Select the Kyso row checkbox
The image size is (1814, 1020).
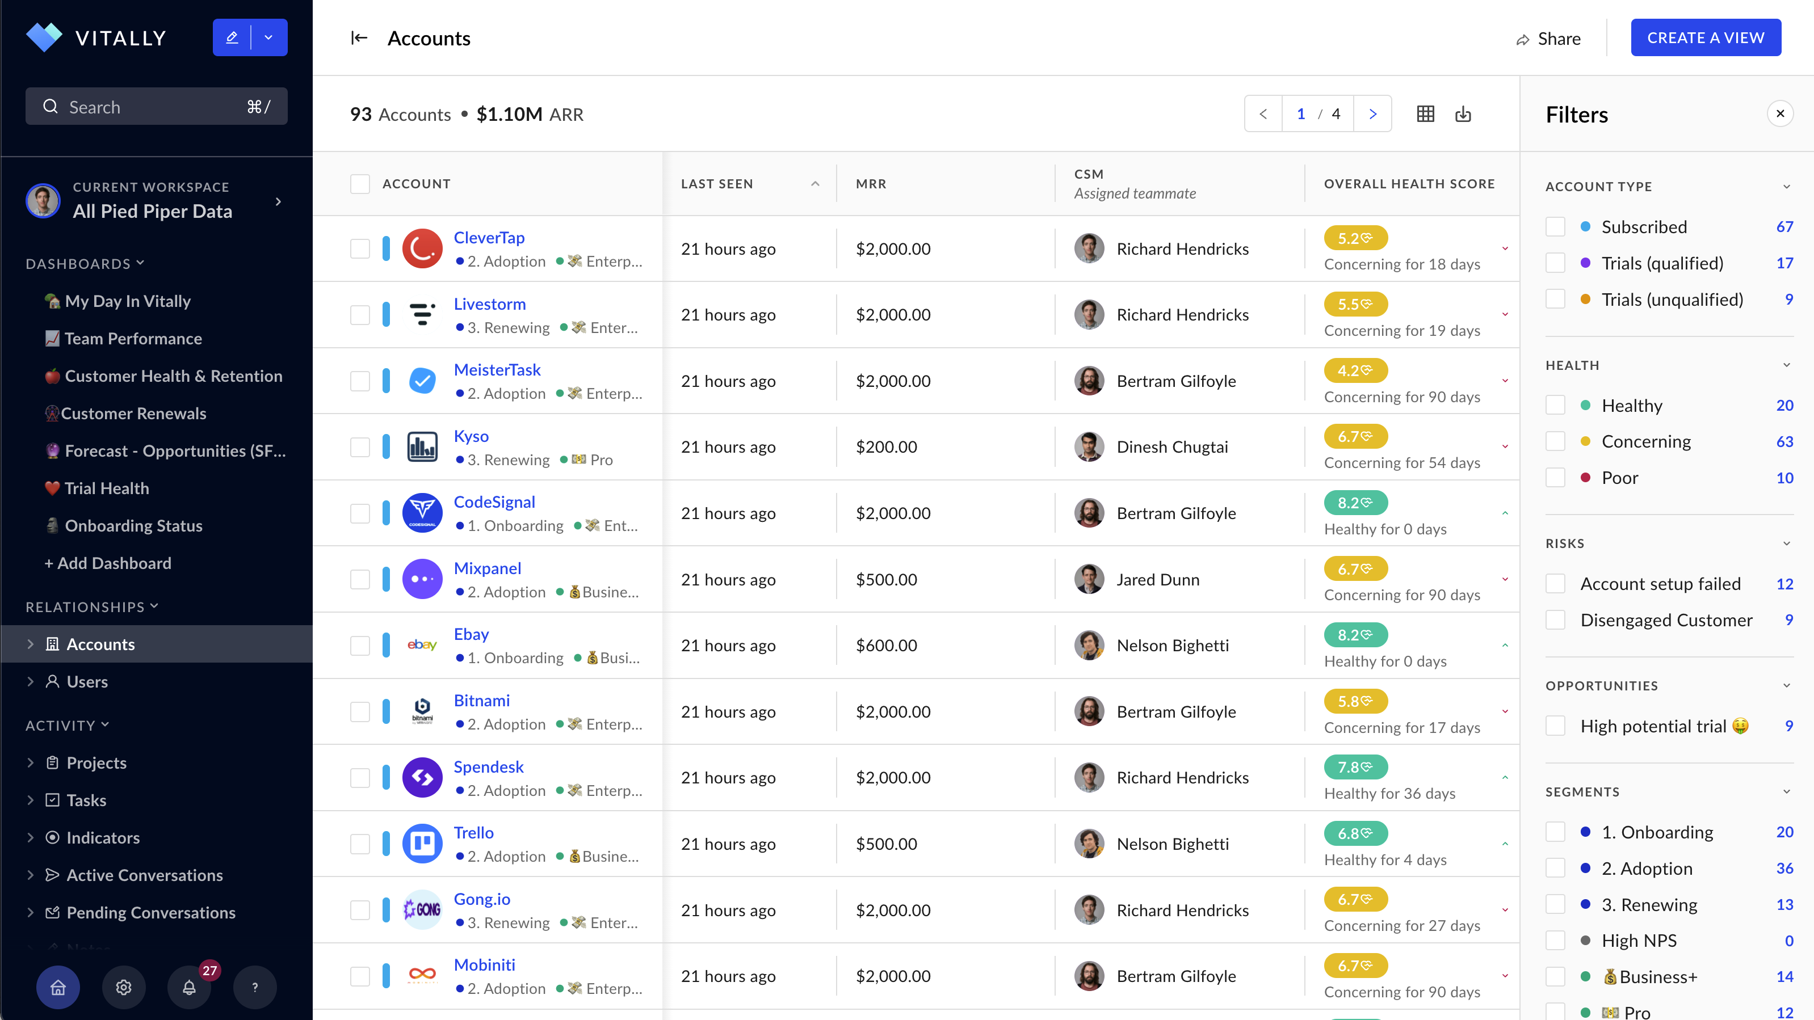click(360, 447)
